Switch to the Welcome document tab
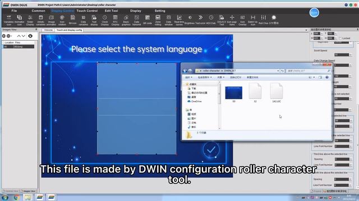The height and width of the screenshot is (201, 359). pyautogui.click(x=48, y=30)
